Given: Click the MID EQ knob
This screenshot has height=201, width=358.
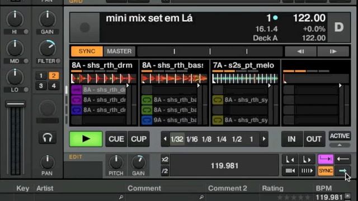Looking at the screenshot, I should [x=15, y=48].
